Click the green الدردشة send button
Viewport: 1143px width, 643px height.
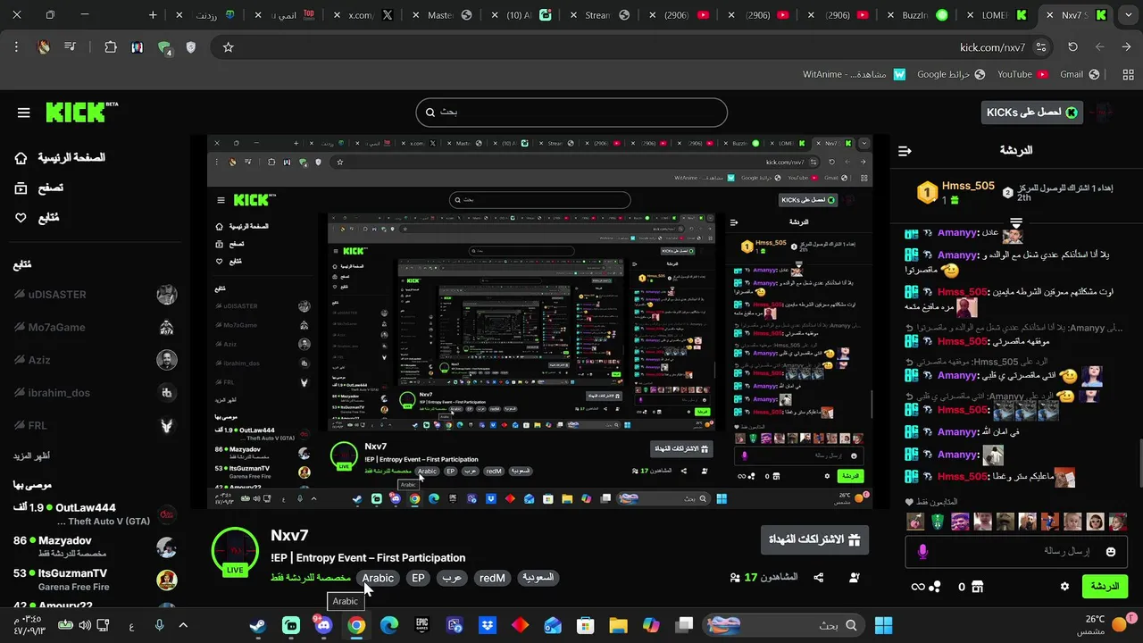[x=1105, y=587]
